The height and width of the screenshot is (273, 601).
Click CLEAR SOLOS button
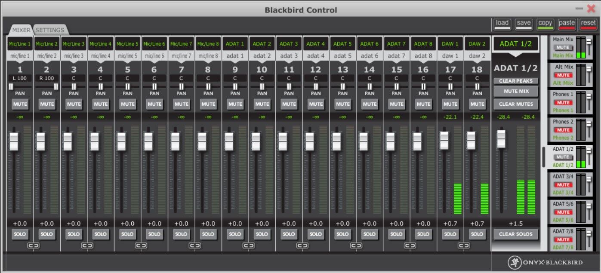tap(516, 234)
